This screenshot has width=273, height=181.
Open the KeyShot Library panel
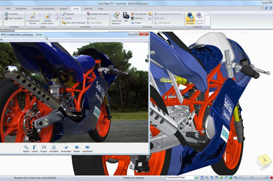click(35, 148)
